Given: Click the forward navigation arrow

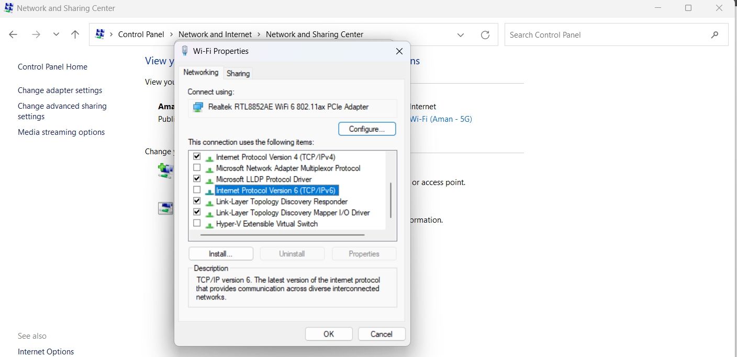Looking at the screenshot, I should click(36, 35).
